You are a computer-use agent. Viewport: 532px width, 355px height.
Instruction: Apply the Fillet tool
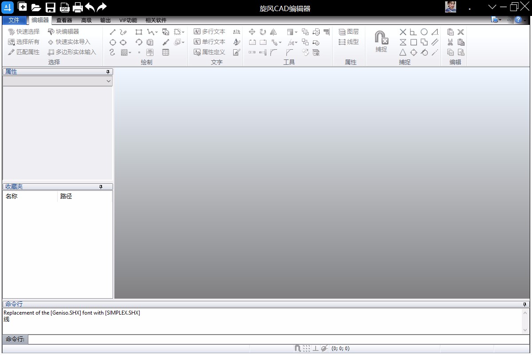[x=274, y=52]
